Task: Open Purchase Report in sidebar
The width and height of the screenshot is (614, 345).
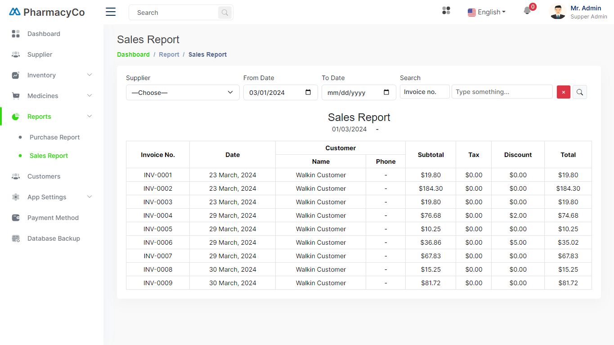Action: click(54, 137)
